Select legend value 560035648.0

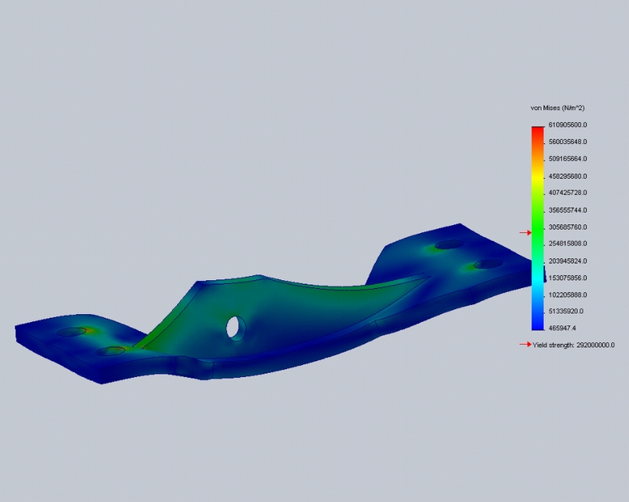(569, 142)
